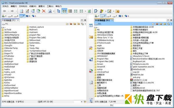Viewport: 174px width, 108px height.
Task: Open the 收藏(W) menu
Action: pos(33,6)
